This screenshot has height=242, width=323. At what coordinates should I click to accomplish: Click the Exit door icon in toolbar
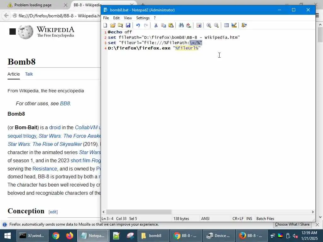click(x=244, y=25)
